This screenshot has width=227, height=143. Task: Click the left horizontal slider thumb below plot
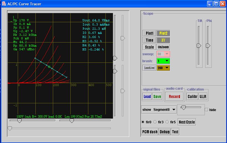pyautogui.click(x=19, y=121)
